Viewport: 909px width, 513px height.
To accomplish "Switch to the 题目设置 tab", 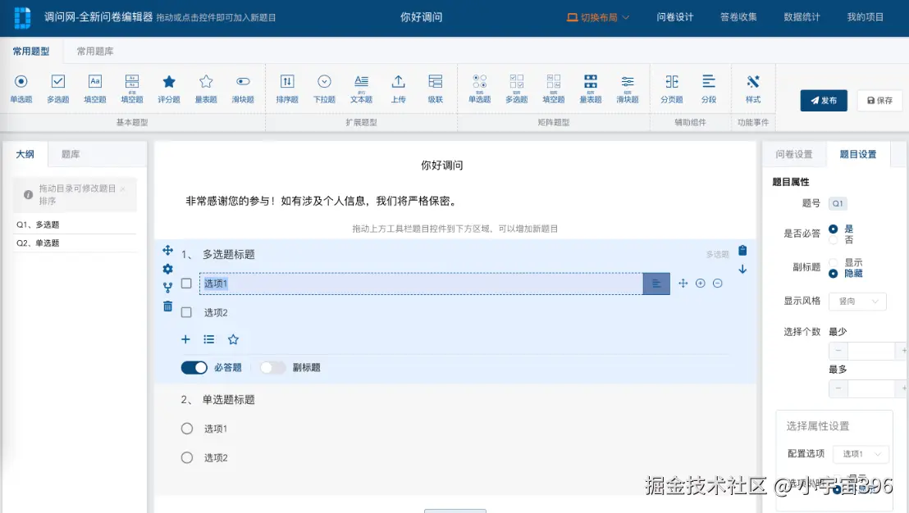I will [858, 154].
